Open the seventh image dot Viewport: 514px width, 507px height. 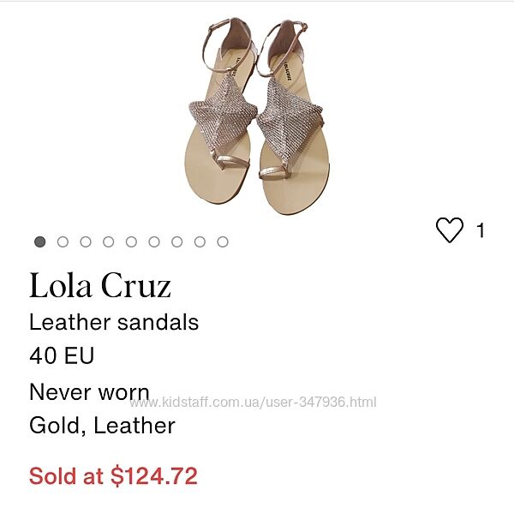coord(176,242)
